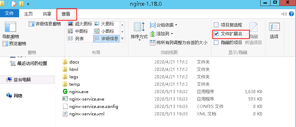Open the 选项 folder options button

pyautogui.click(x=274, y=30)
